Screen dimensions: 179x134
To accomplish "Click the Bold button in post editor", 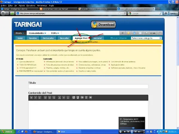I will pos(31,98).
